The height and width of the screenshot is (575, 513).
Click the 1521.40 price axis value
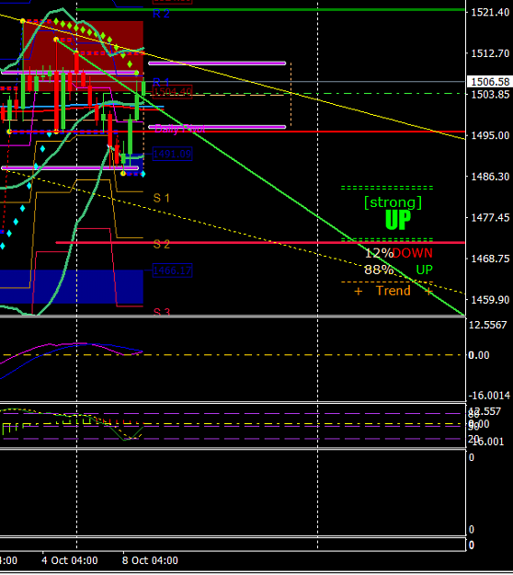490,13
